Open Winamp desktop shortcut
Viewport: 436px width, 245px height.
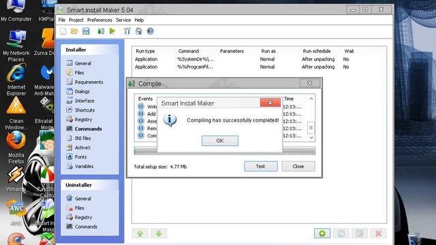[x=16, y=179]
